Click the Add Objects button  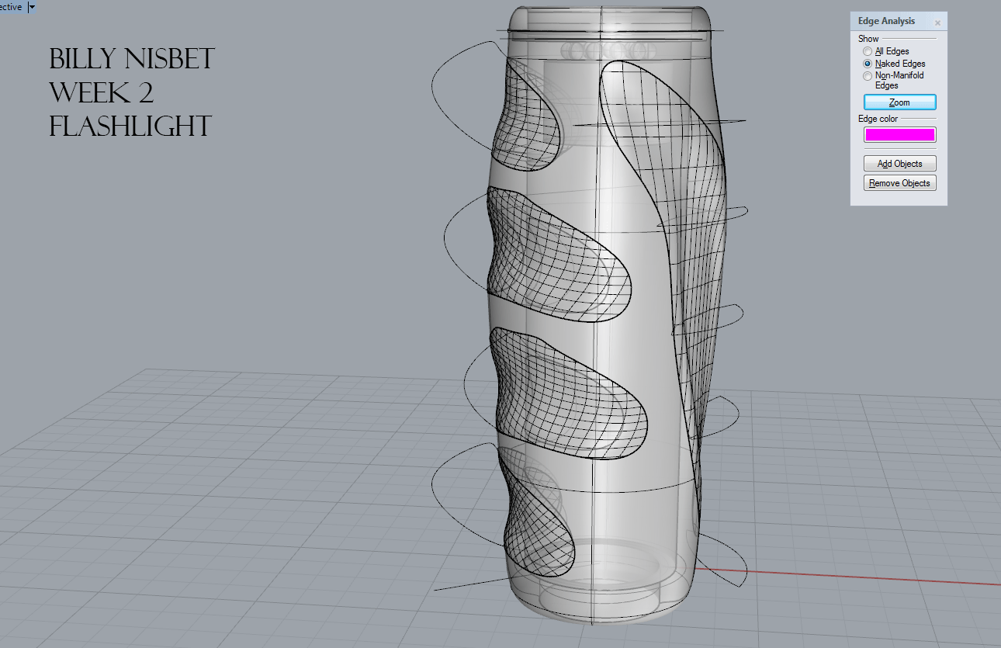click(x=899, y=164)
